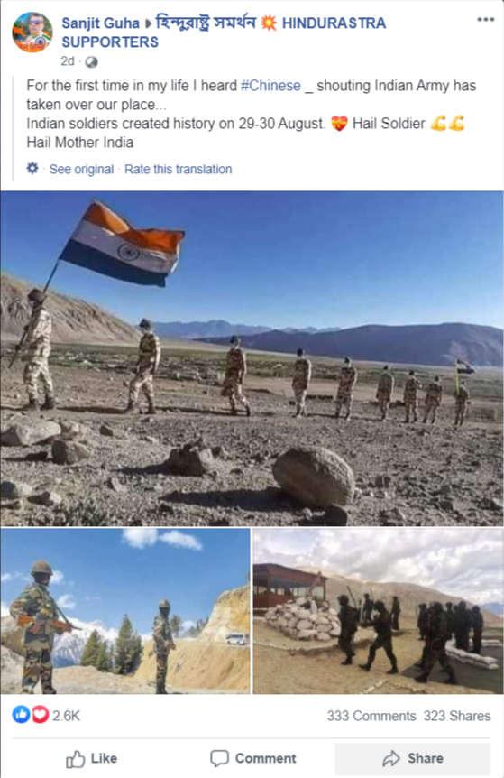Open the photo of soldiers near sandbag bunker

coord(379,611)
